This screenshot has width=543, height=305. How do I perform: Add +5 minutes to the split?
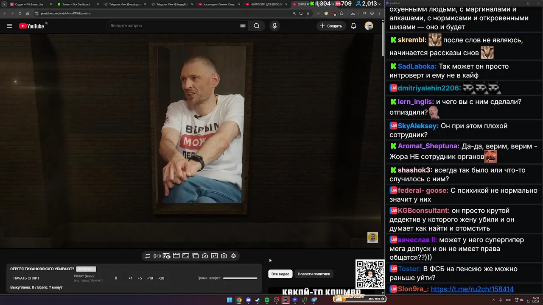140,278
